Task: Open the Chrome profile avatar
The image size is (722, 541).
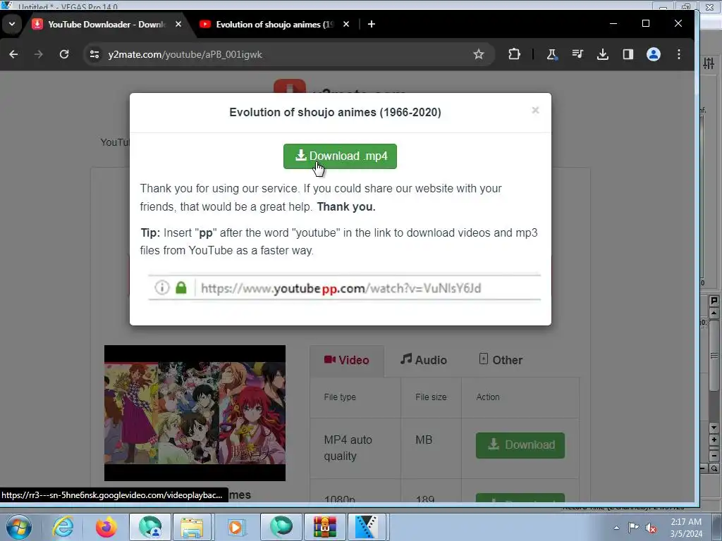Action: tap(654, 54)
